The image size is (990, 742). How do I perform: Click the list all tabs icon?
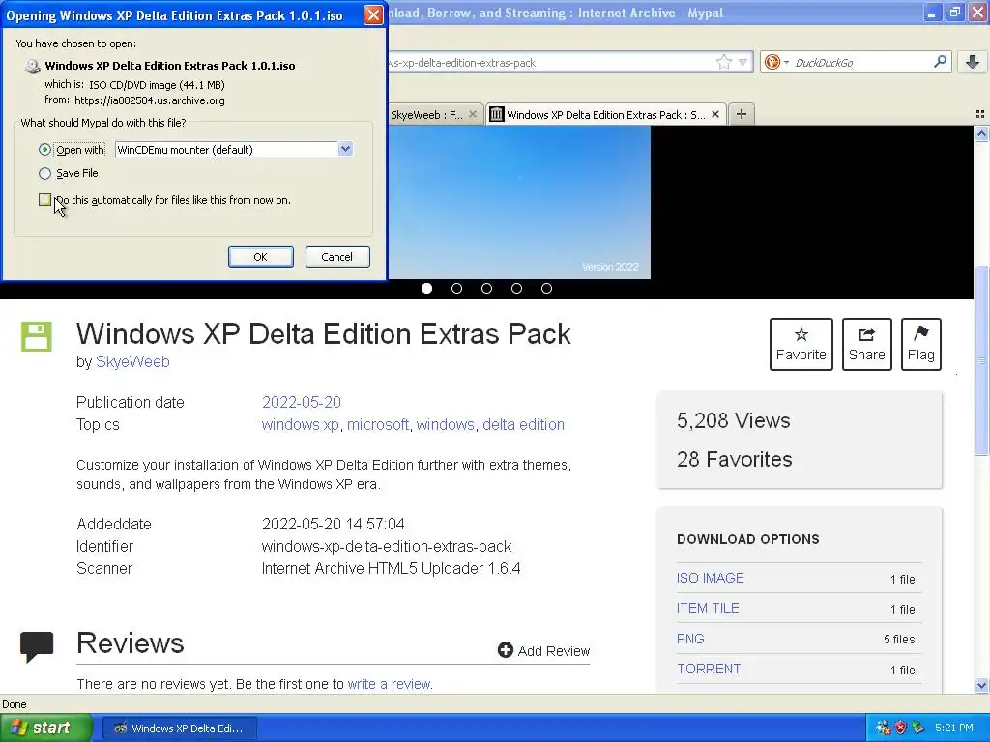pos(980,114)
